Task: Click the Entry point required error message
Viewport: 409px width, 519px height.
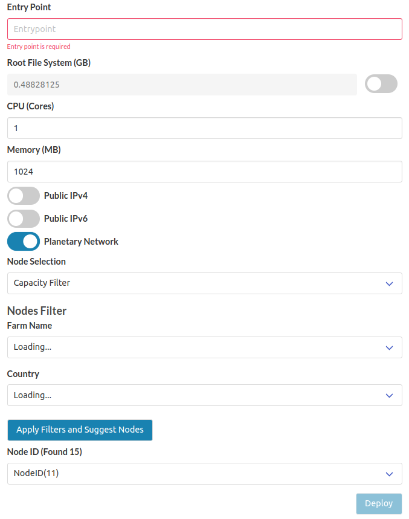Action: 39,47
